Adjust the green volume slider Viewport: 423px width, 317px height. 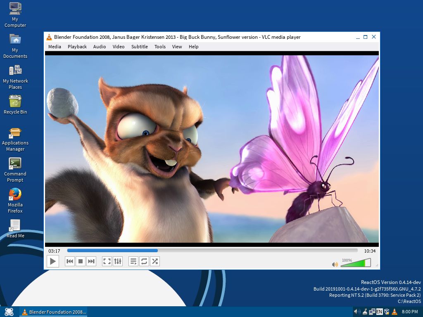coord(355,263)
